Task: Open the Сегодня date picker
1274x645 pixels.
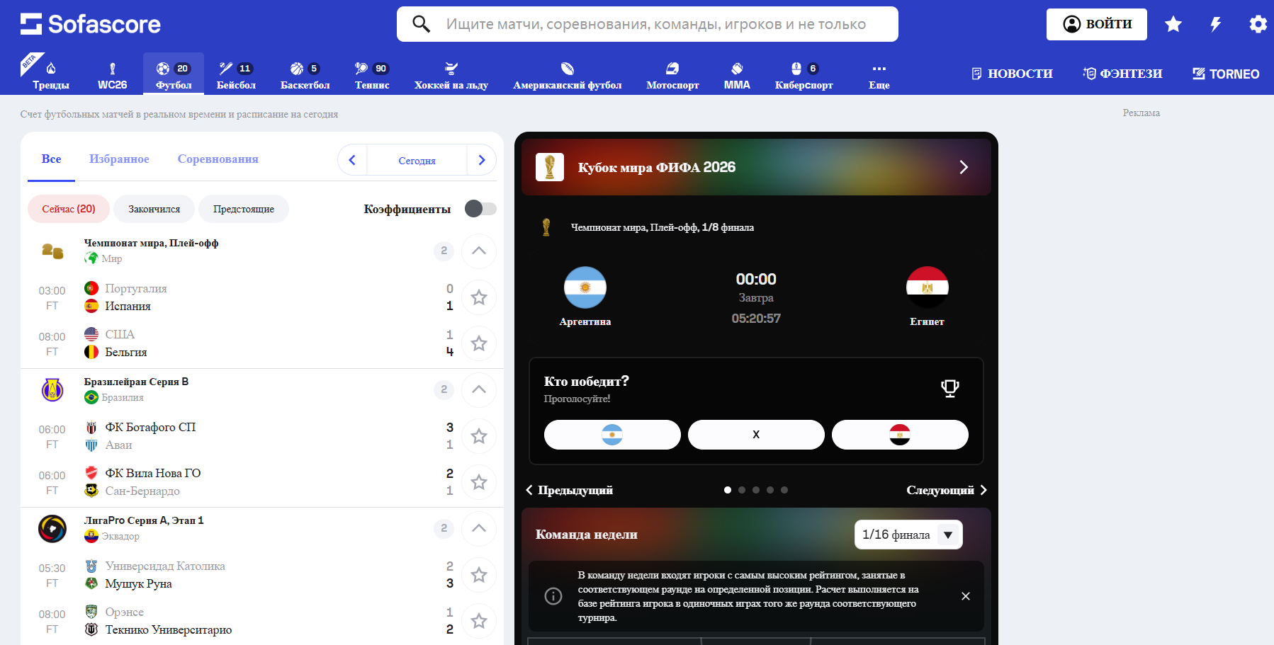Action: [417, 161]
